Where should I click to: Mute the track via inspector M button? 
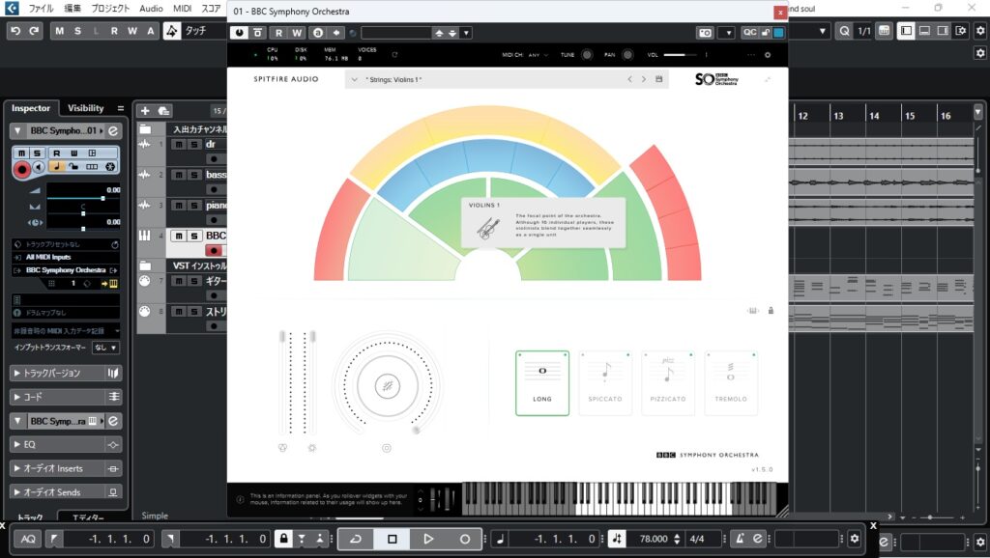(21, 153)
